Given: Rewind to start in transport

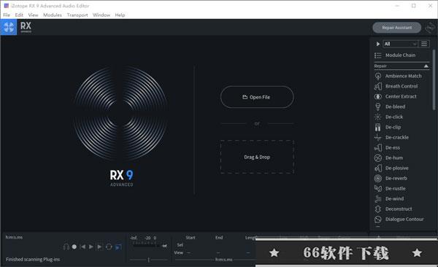Looking at the screenshot, I should pyautogui.click(x=82, y=247).
